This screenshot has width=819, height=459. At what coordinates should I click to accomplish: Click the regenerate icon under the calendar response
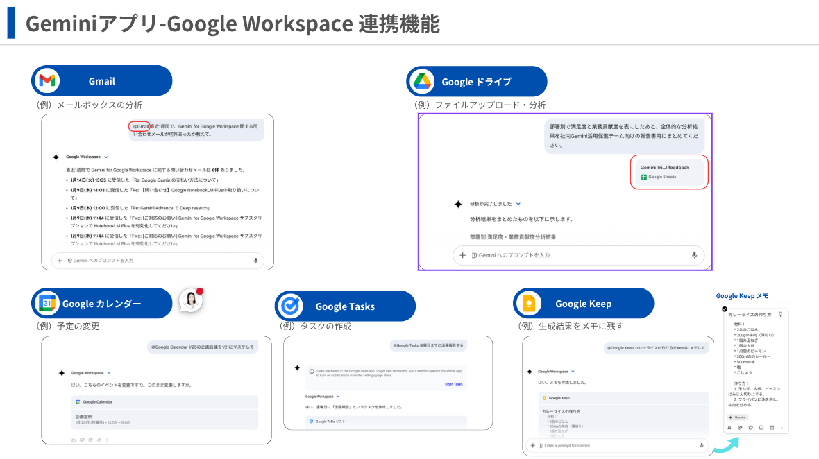point(90,440)
